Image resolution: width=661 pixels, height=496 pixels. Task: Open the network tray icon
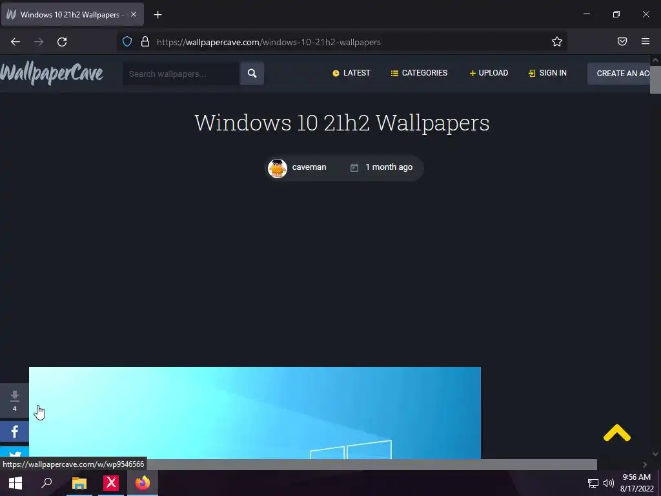pos(593,483)
